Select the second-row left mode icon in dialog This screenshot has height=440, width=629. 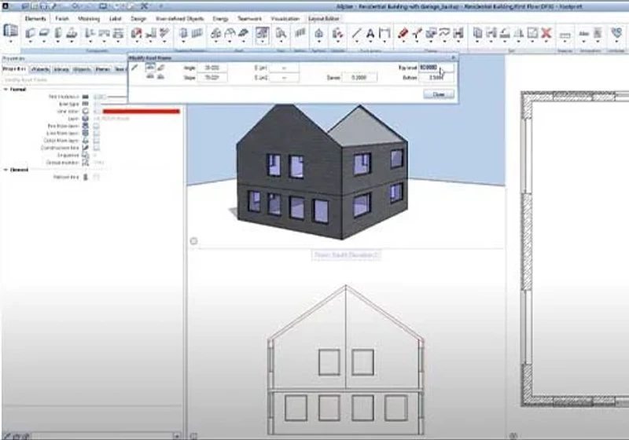click(150, 76)
